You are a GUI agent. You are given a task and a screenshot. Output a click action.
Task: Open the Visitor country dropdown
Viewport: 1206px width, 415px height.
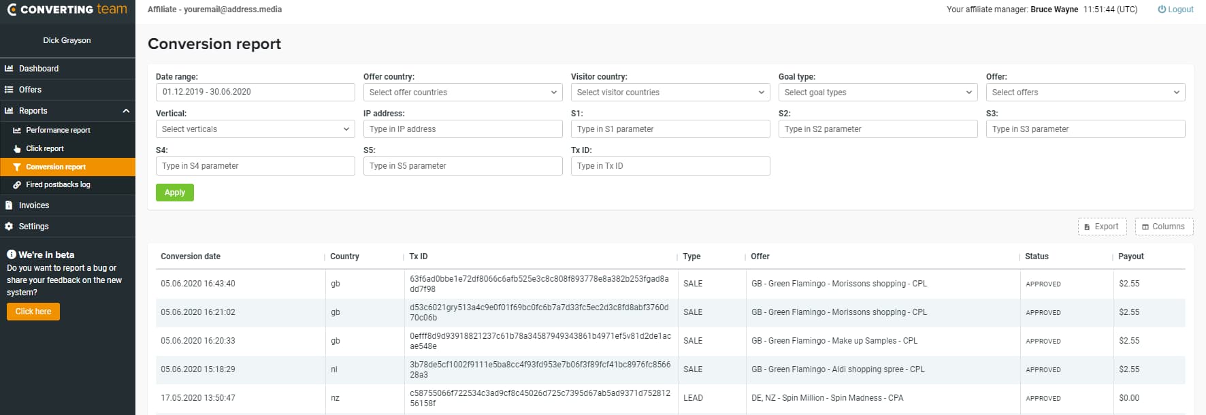[670, 93]
